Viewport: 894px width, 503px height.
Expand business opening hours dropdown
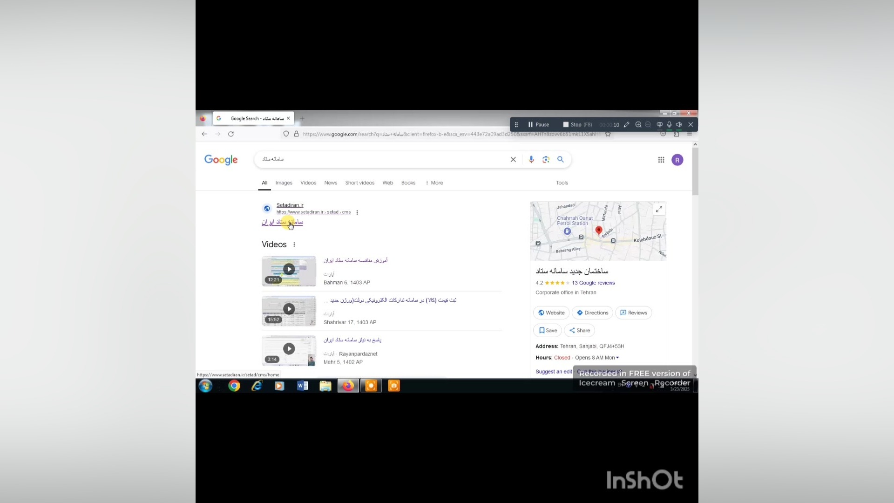click(617, 358)
